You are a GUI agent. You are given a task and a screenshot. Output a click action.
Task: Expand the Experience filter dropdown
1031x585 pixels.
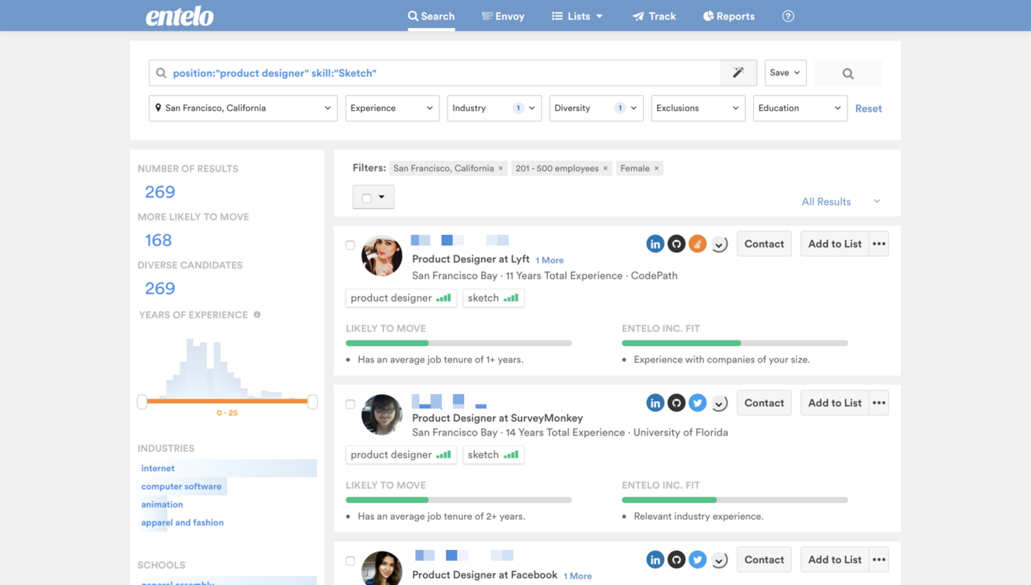[392, 108]
